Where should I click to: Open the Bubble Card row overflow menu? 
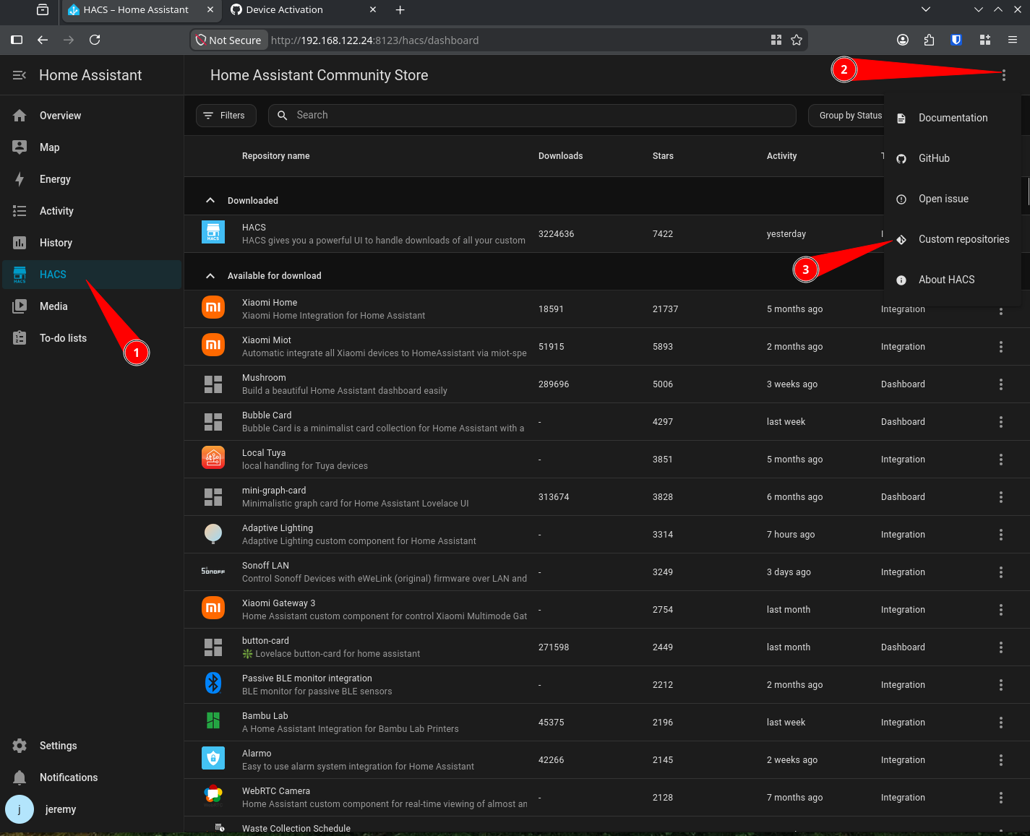[1001, 422]
